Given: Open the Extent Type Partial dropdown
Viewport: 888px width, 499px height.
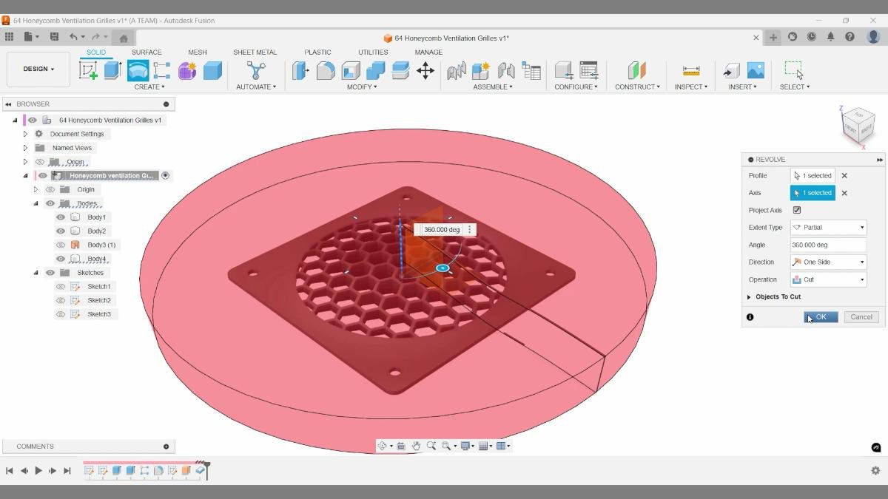Looking at the screenshot, I should coord(828,227).
